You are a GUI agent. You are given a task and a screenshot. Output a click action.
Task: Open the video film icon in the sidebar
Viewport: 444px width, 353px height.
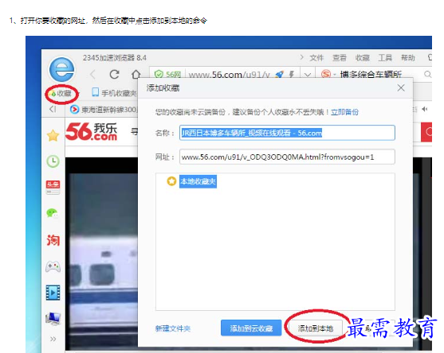(53, 293)
